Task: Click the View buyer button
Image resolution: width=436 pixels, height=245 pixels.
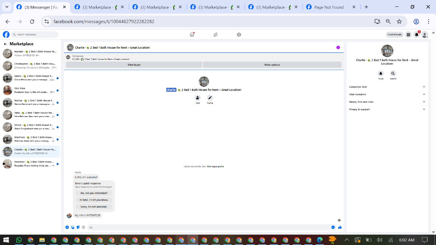Action: 134,65
